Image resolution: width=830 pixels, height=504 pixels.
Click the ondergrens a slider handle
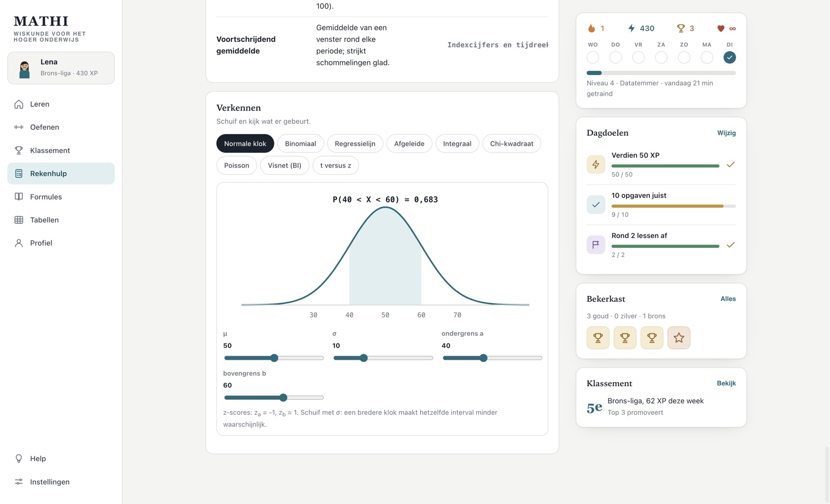[x=483, y=358]
